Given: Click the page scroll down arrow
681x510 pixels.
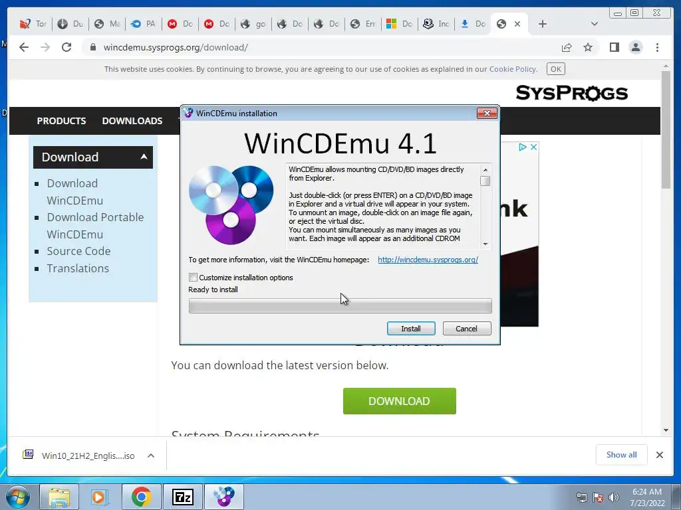Looking at the screenshot, I should point(666,430).
